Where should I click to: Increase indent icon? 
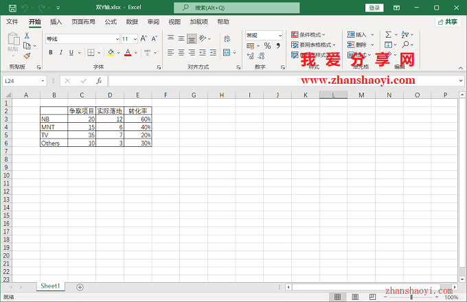point(214,53)
